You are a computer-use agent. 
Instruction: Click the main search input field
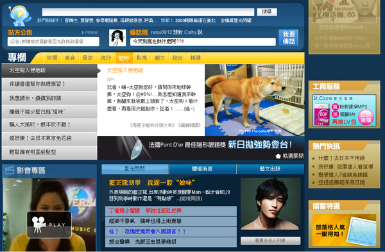coord(148,12)
